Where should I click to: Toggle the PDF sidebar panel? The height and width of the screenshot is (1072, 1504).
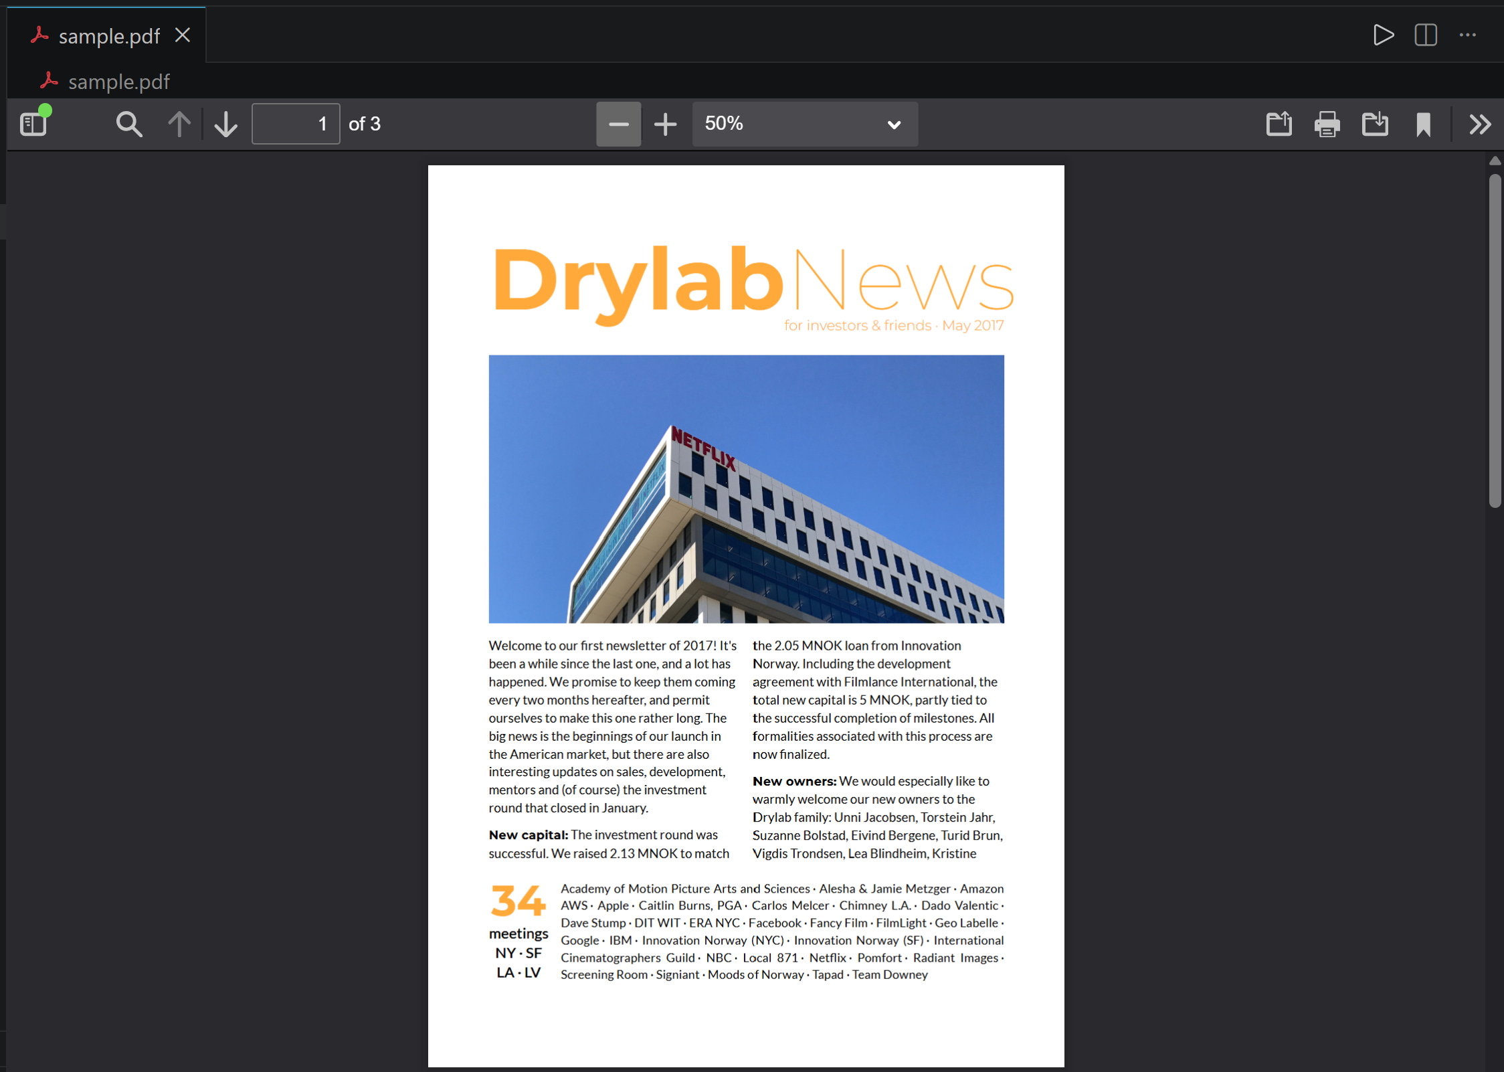pos(33,124)
